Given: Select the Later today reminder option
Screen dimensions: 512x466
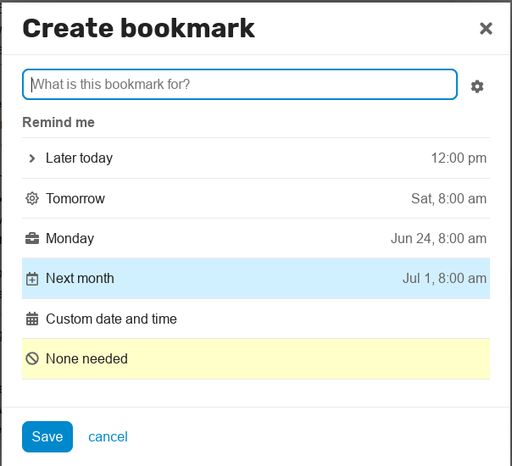Looking at the screenshot, I should (x=256, y=158).
